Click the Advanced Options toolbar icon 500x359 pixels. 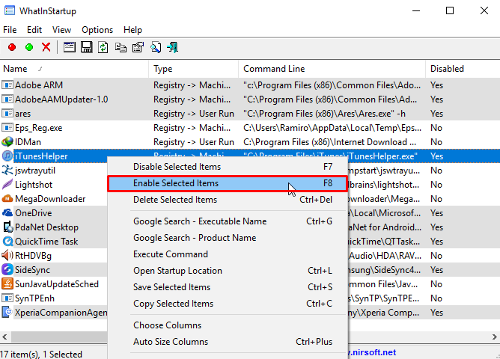(138, 47)
